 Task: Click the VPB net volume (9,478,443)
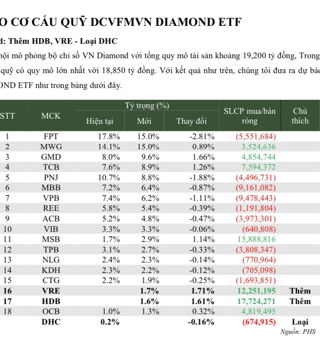[x=255, y=198]
